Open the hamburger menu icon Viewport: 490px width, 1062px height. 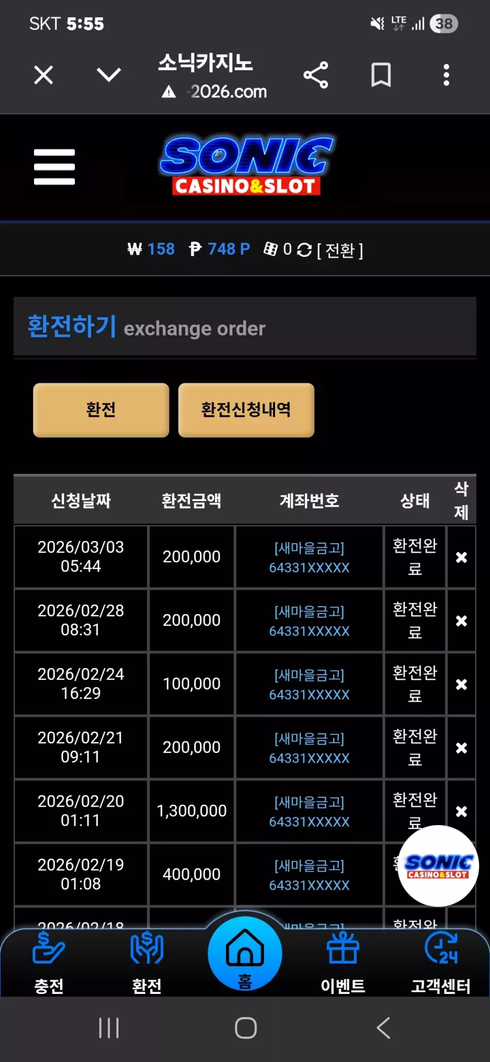pyautogui.click(x=54, y=167)
